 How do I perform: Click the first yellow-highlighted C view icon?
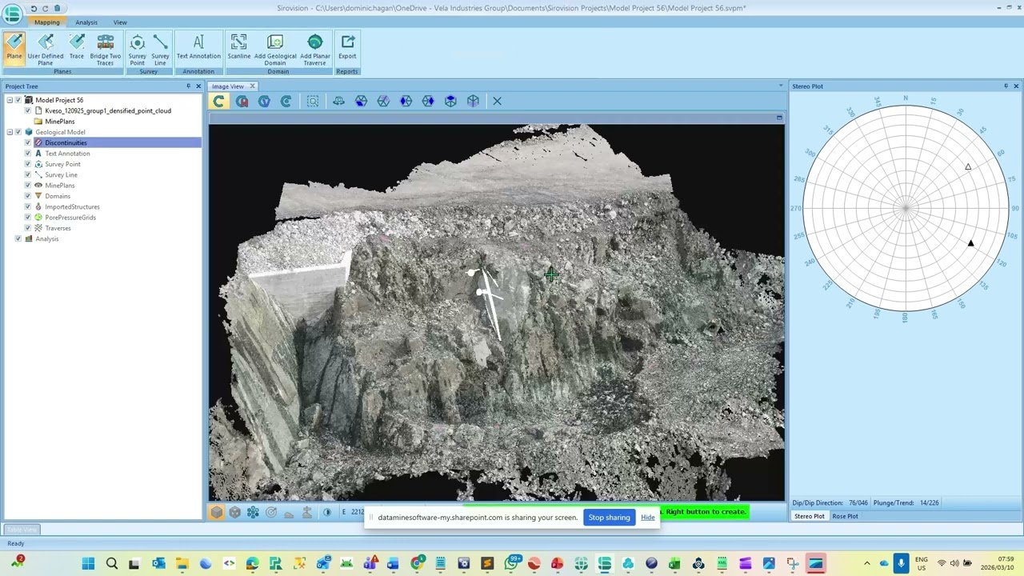[x=218, y=101]
